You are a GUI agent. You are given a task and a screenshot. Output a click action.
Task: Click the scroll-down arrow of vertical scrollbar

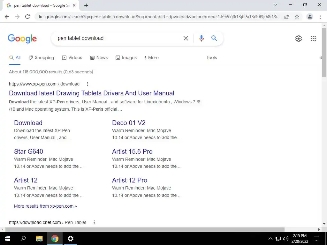tap(324, 224)
